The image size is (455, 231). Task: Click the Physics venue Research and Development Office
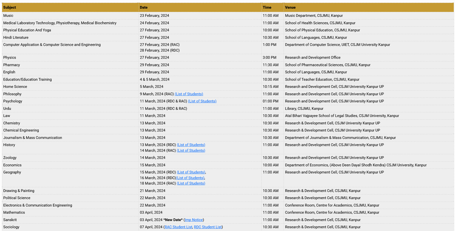point(313,57)
